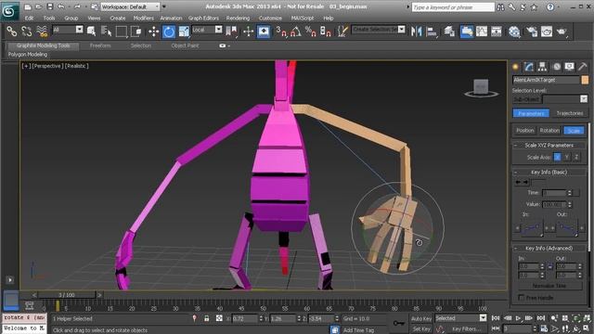Expand Create Selection Set dropdown
This screenshot has width=594, height=334.
[401, 29]
